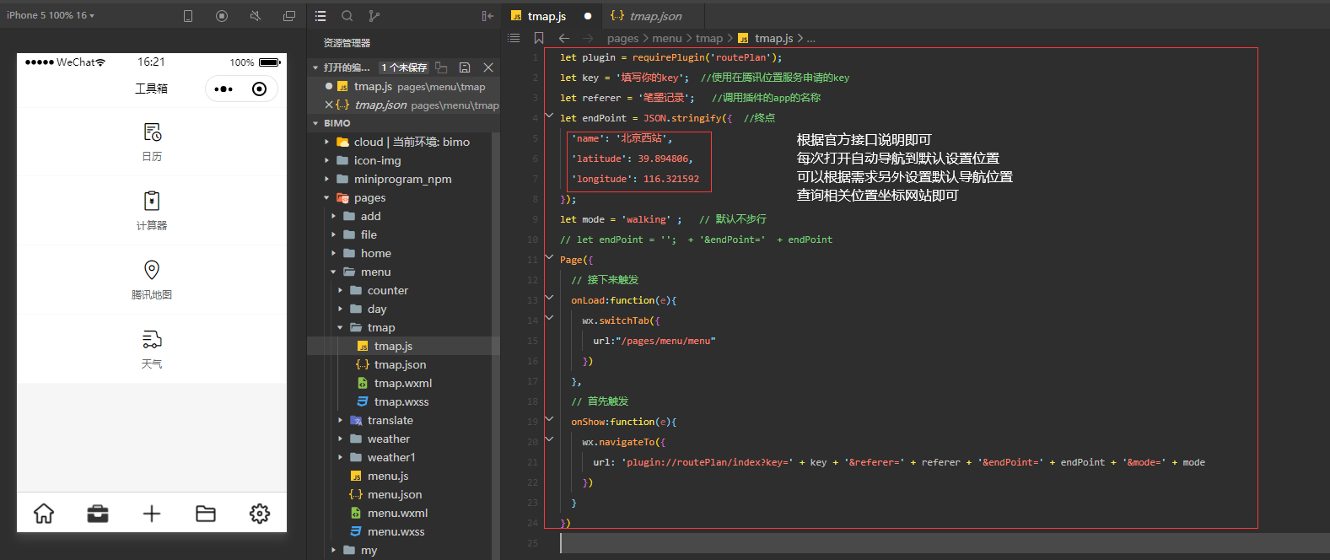The image size is (1330, 560).
Task: Open menu.wxml file in tree
Action: pyautogui.click(x=403, y=513)
